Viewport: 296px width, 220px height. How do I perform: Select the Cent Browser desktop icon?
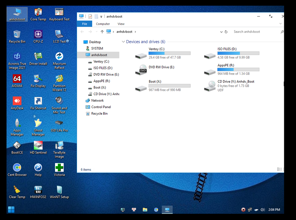[17, 170]
